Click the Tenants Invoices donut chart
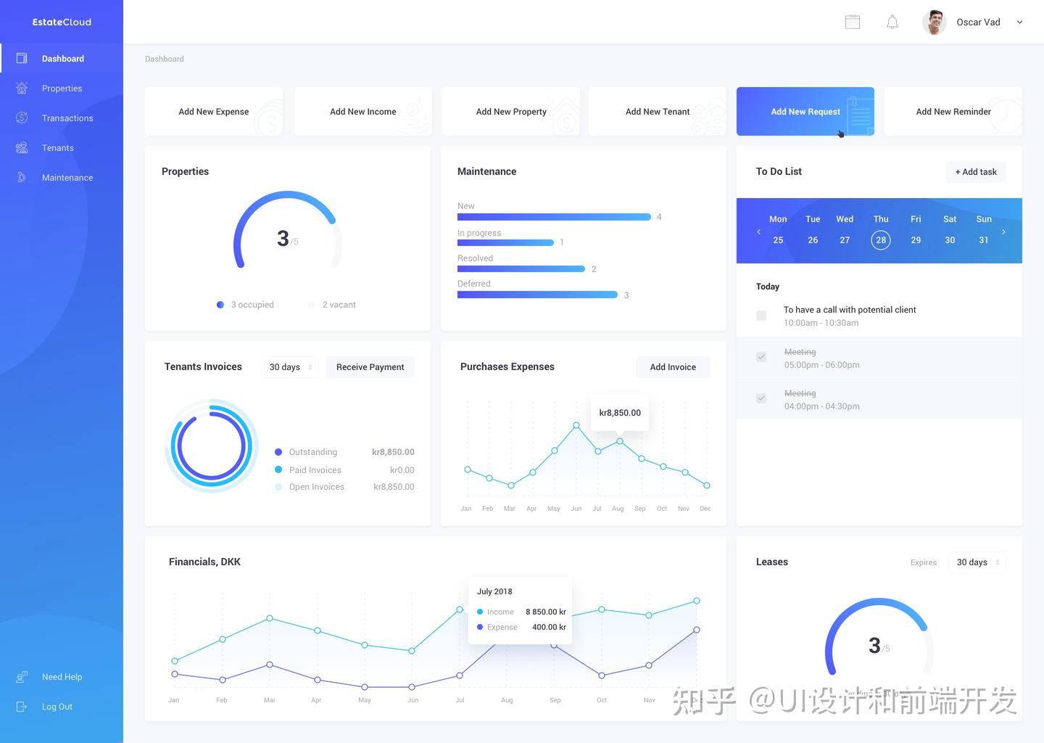Screen dimensions: 1044x743 (x=212, y=446)
